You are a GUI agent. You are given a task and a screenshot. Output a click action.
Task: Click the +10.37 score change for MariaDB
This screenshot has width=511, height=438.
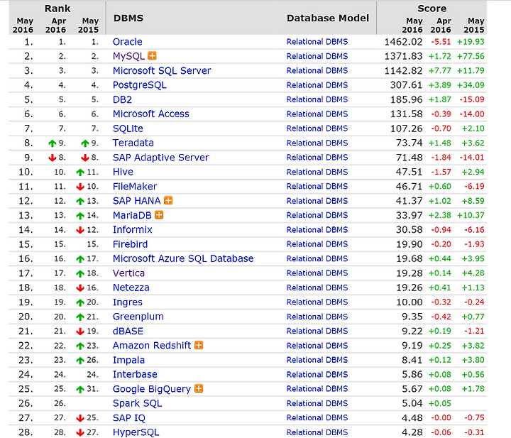tap(471, 215)
